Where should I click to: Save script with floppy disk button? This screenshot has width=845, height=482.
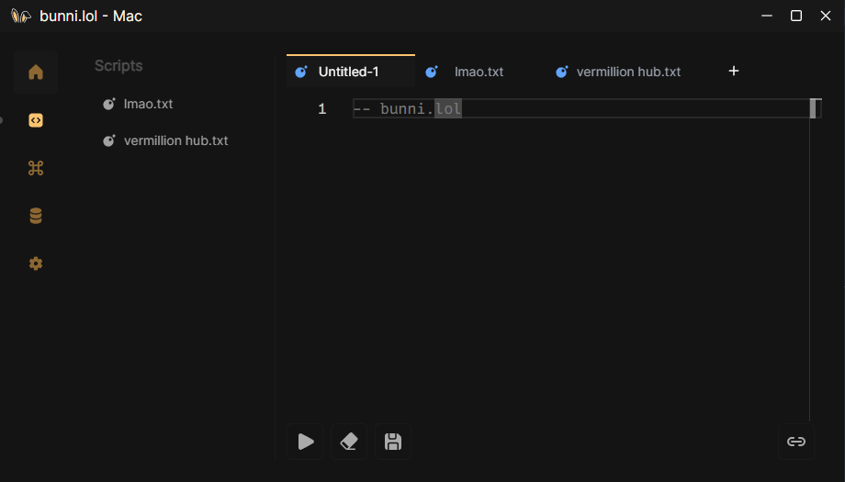pos(393,442)
